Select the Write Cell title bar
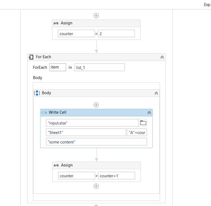This screenshot has height=206, width=211. pyautogui.click(x=97, y=113)
